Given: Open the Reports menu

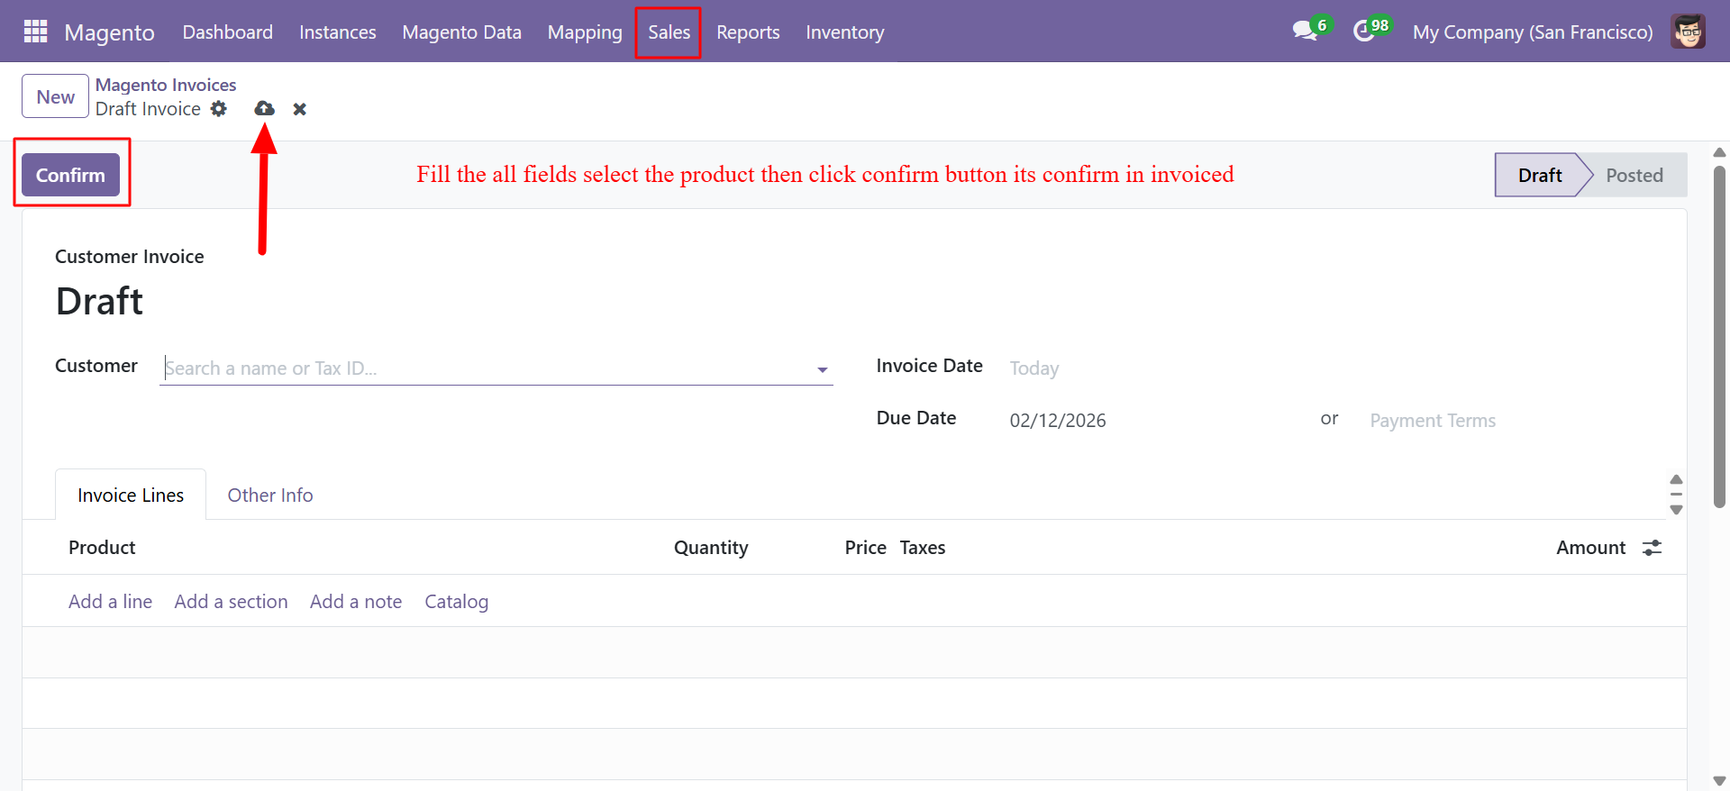Looking at the screenshot, I should click(748, 32).
